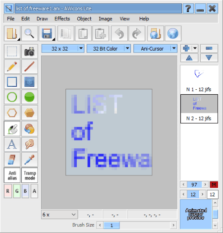Select the hexagon outline tool
Image resolution: width=223 pixels, height=233 pixels.
pos(12,113)
